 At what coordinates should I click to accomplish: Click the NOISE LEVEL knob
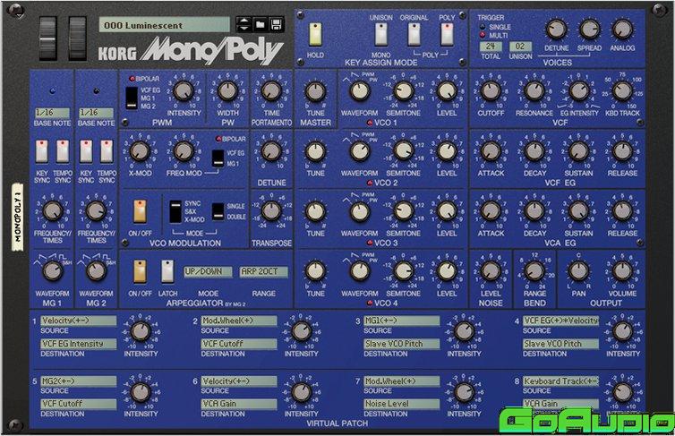[491, 271]
